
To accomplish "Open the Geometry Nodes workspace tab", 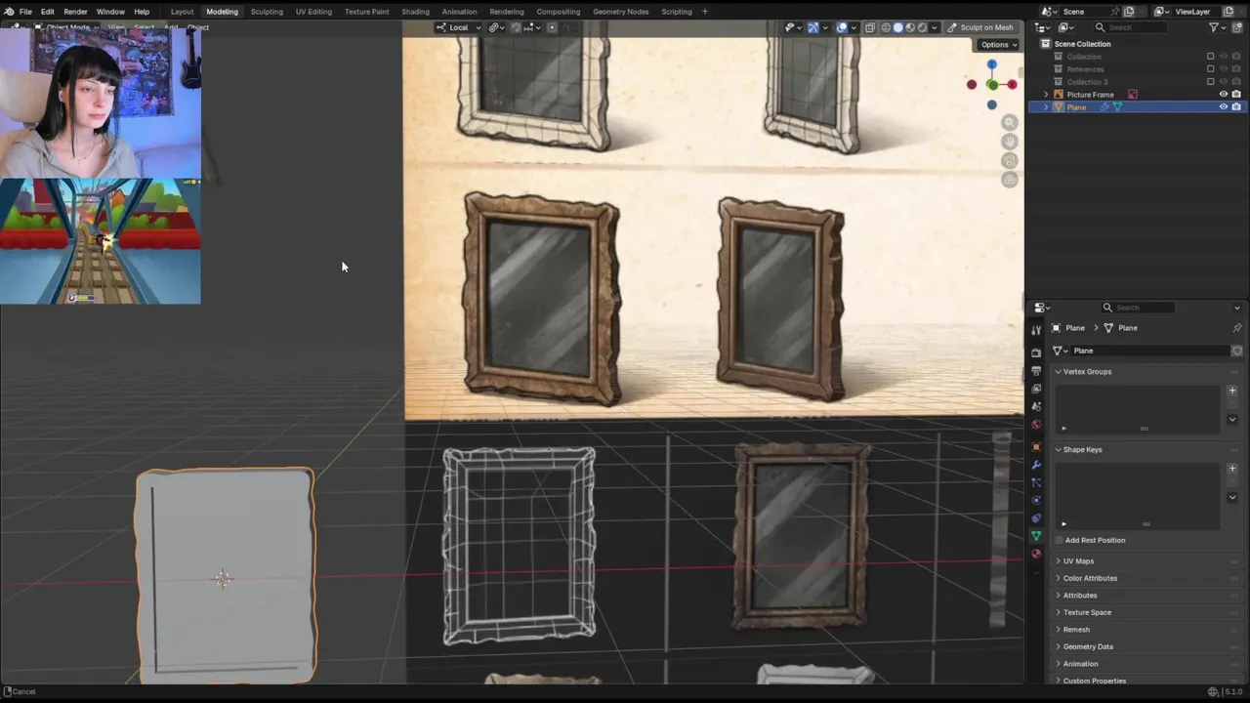I will coord(621,12).
